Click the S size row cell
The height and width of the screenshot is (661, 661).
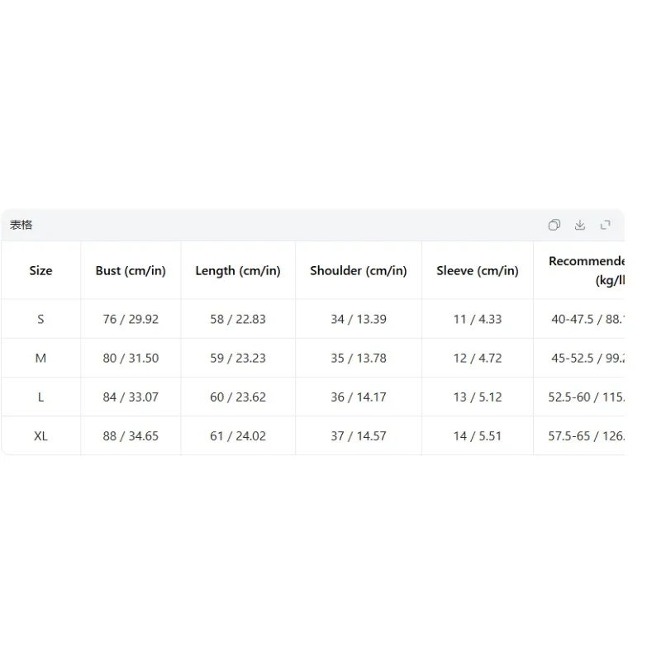coord(40,319)
